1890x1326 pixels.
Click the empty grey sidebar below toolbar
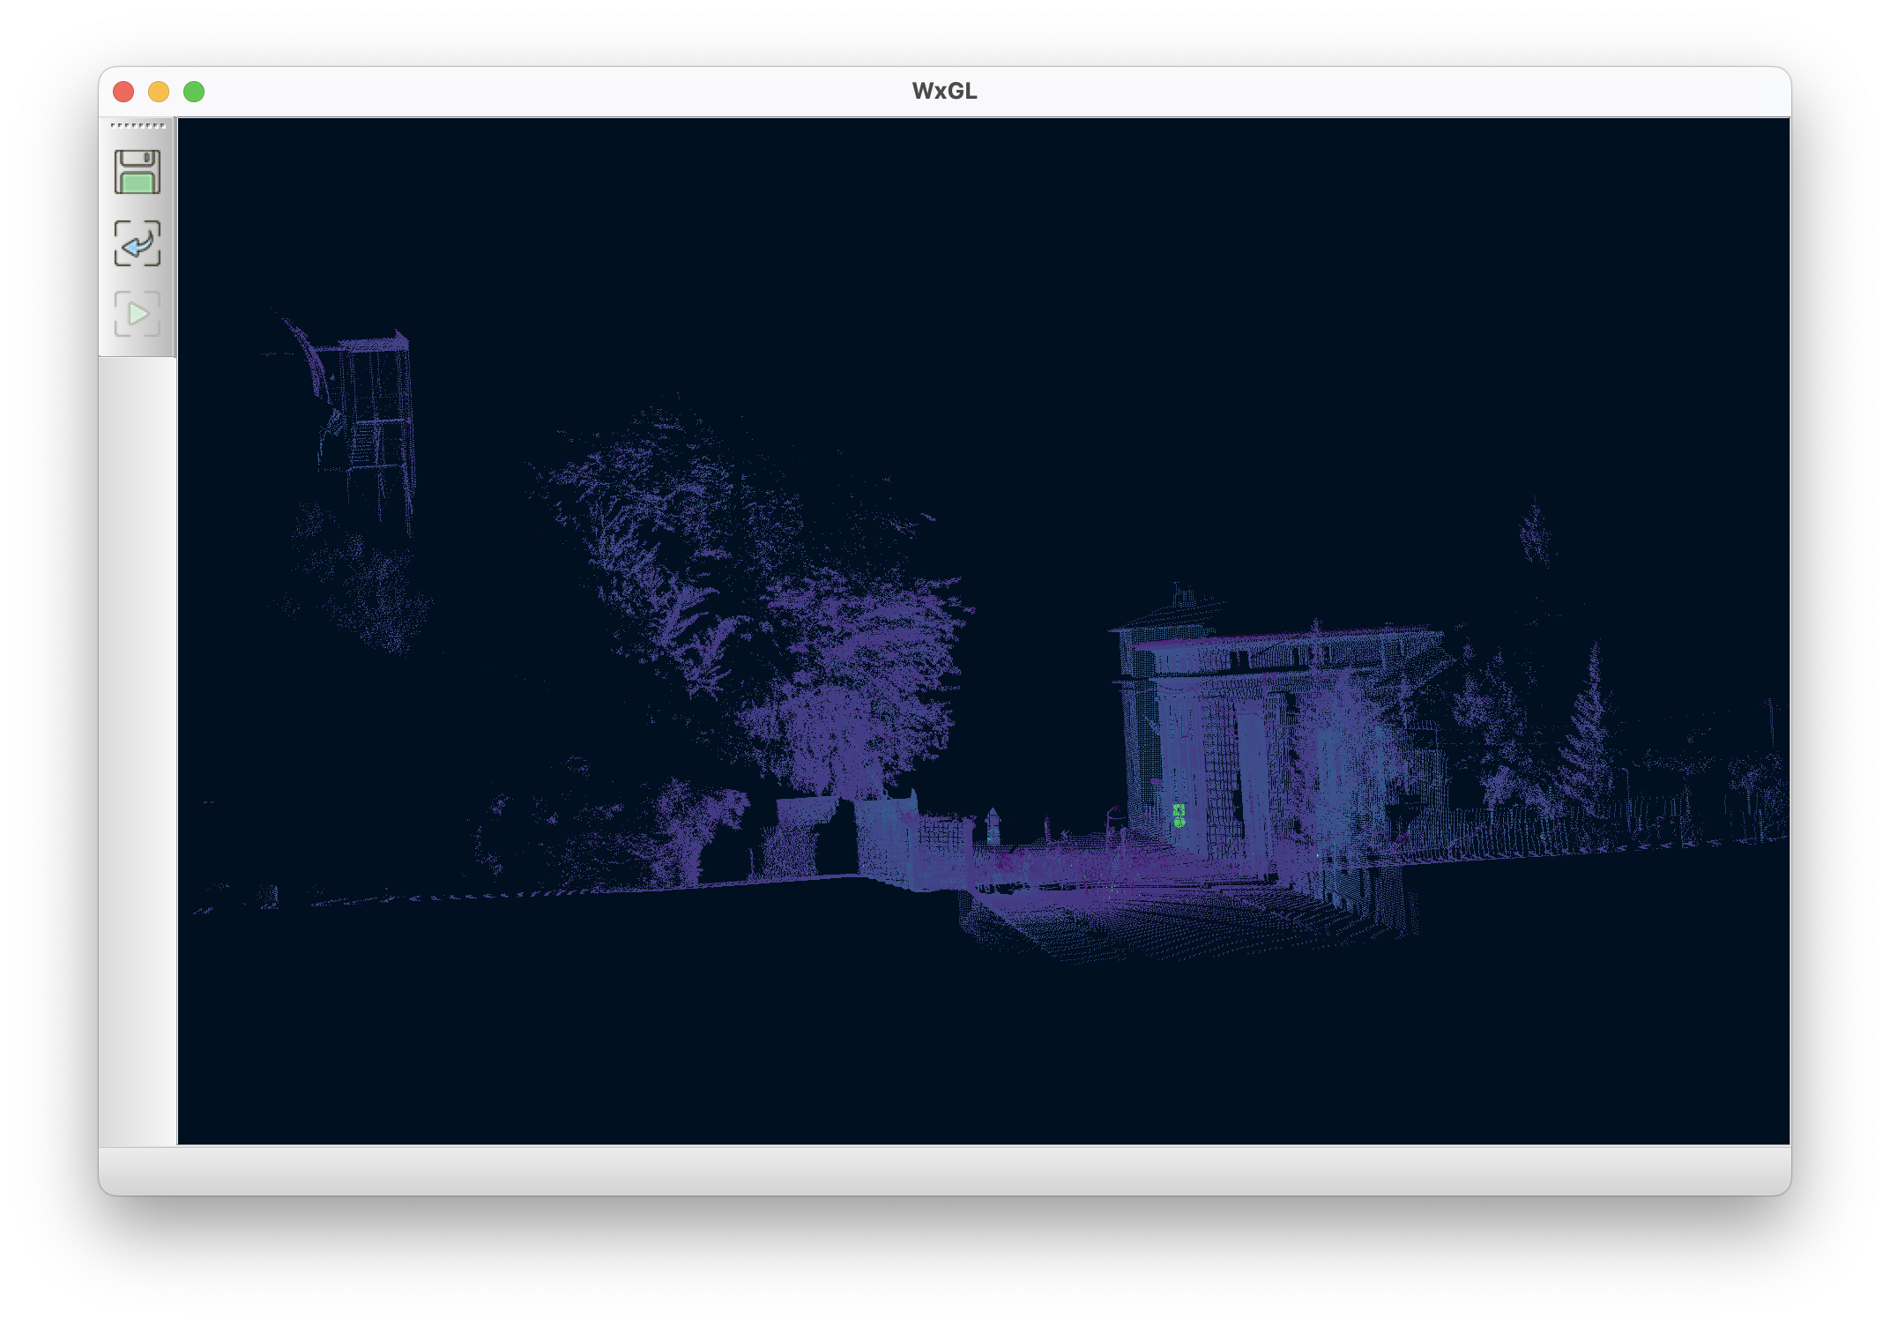pos(138,749)
